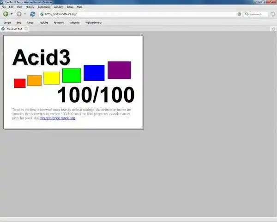Open the Weltweitimnetz bookmark
The width and height of the screenshot is (277, 222).
tap(93, 23)
